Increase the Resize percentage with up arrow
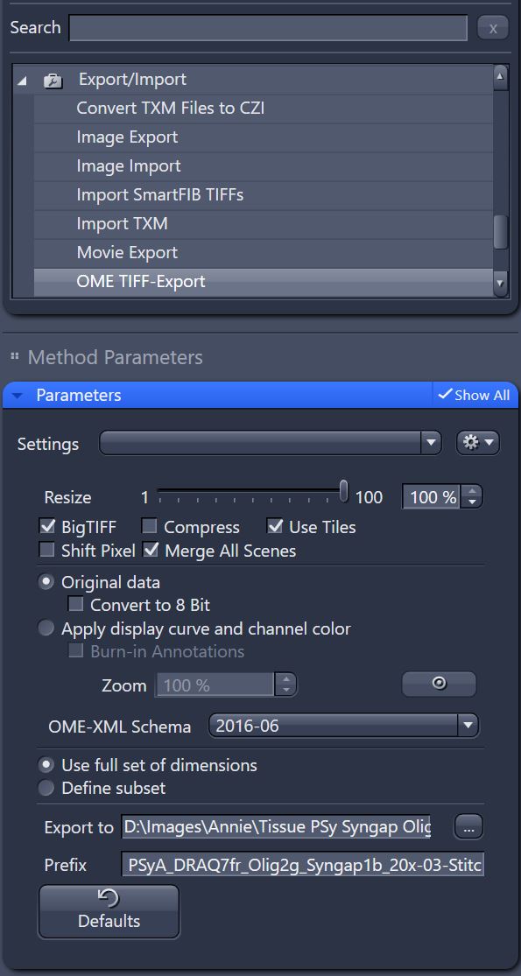This screenshot has height=976, width=521. coord(473,491)
